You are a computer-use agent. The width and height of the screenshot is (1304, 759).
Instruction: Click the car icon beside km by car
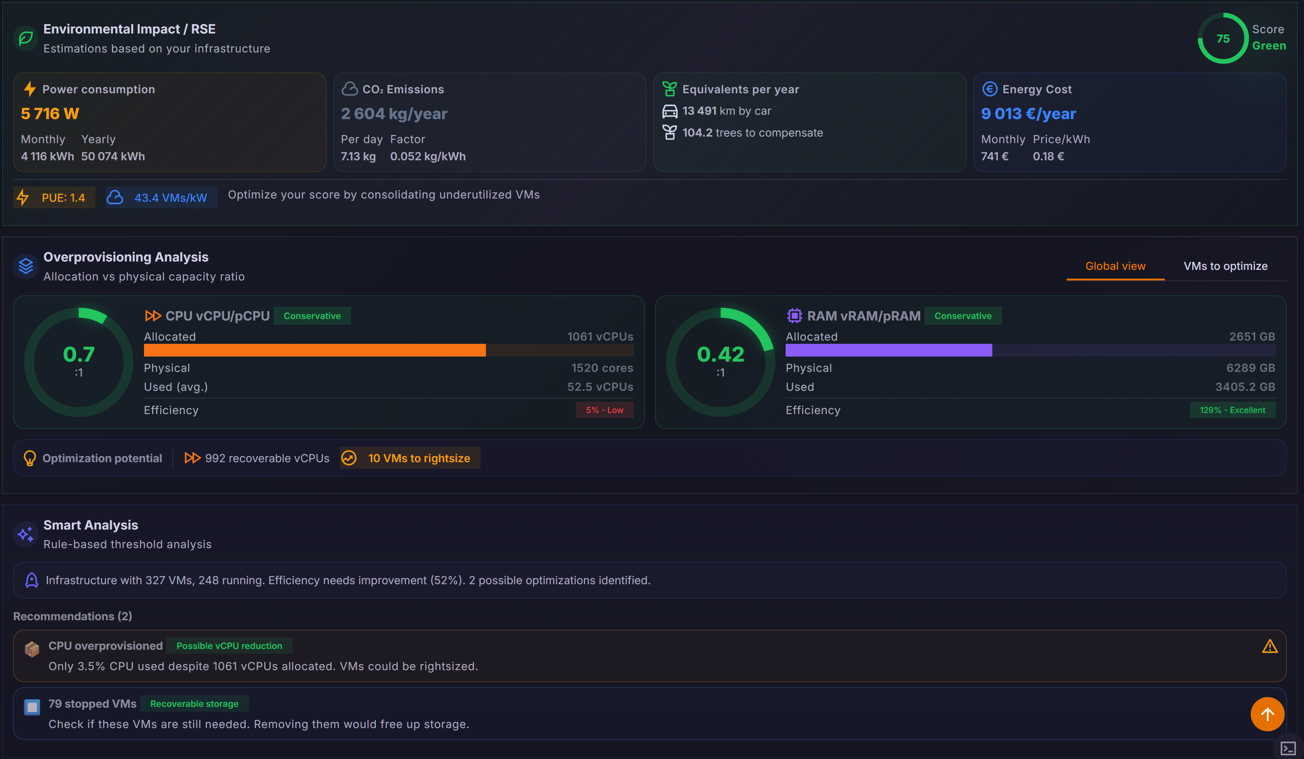point(670,111)
